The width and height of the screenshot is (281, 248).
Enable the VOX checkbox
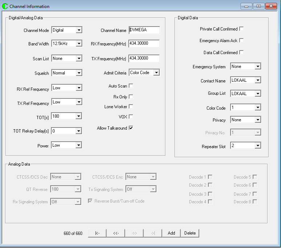pyautogui.click(x=131, y=117)
